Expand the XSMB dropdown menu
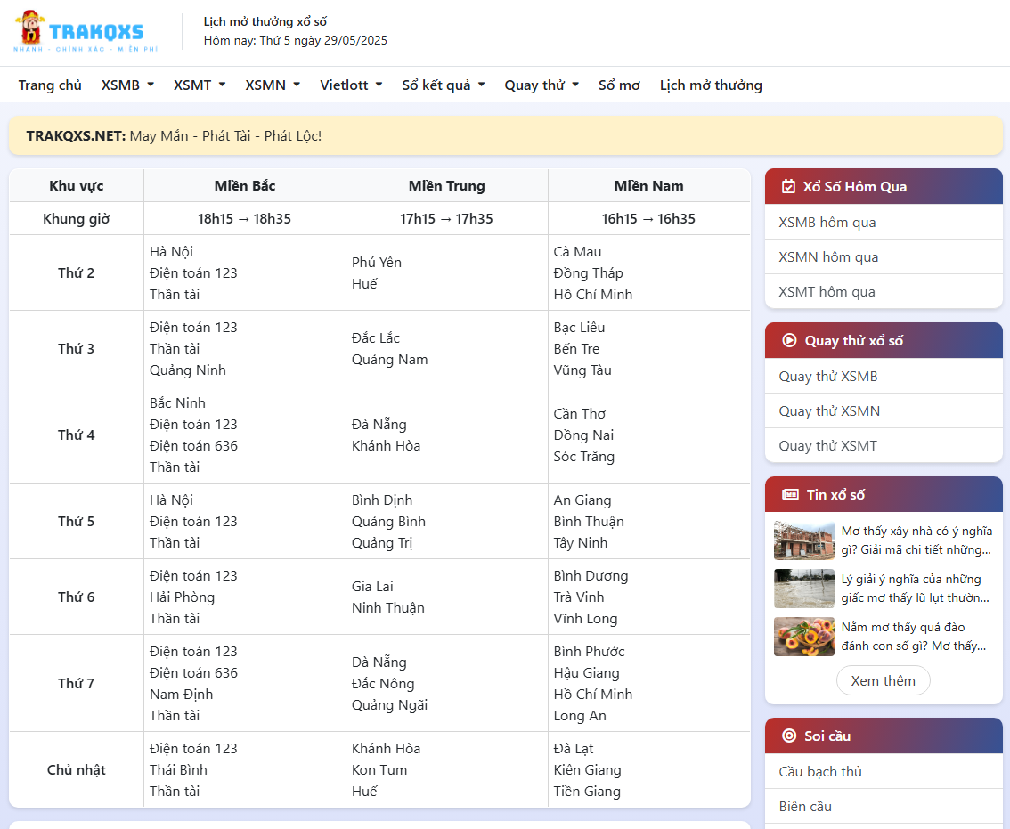This screenshot has width=1010, height=829. point(127,85)
